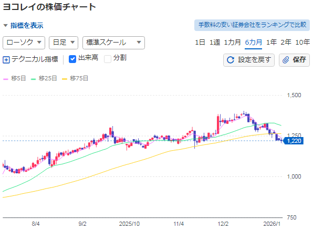Select the 1日 period tab
313x230 pixels.
click(x=200, y=43)
